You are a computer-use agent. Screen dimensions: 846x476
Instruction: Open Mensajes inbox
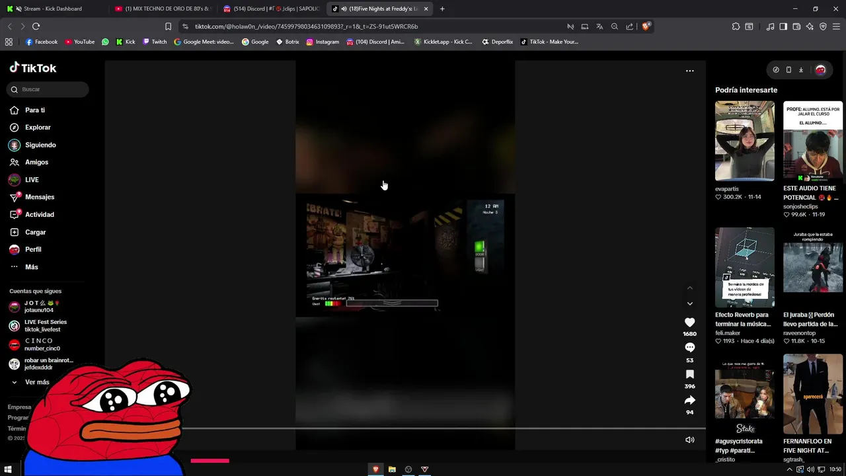40,197
